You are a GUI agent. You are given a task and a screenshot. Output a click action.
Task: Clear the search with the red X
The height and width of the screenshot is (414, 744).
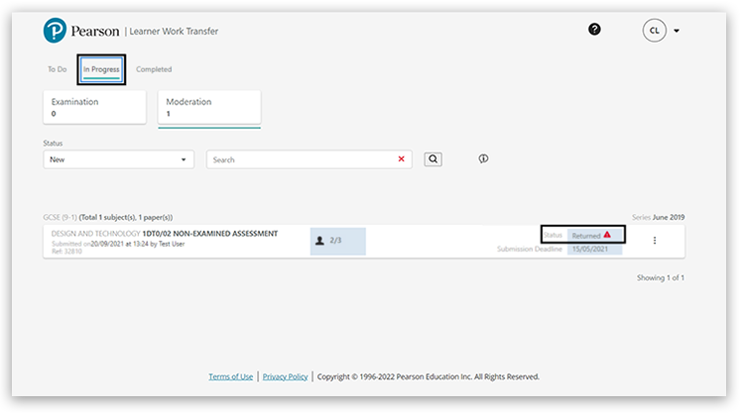[x=402, y=159]
